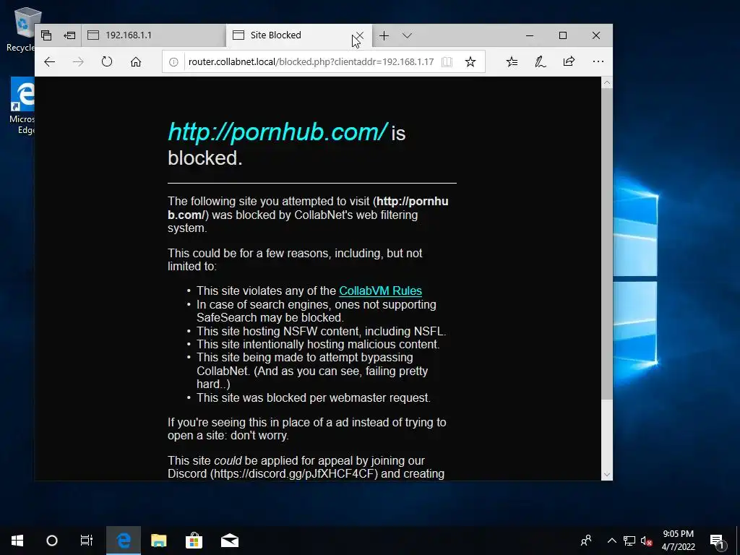Open Action Center notifications icon
The width and height of the screenshot is (740, 555).
point(717,541)
